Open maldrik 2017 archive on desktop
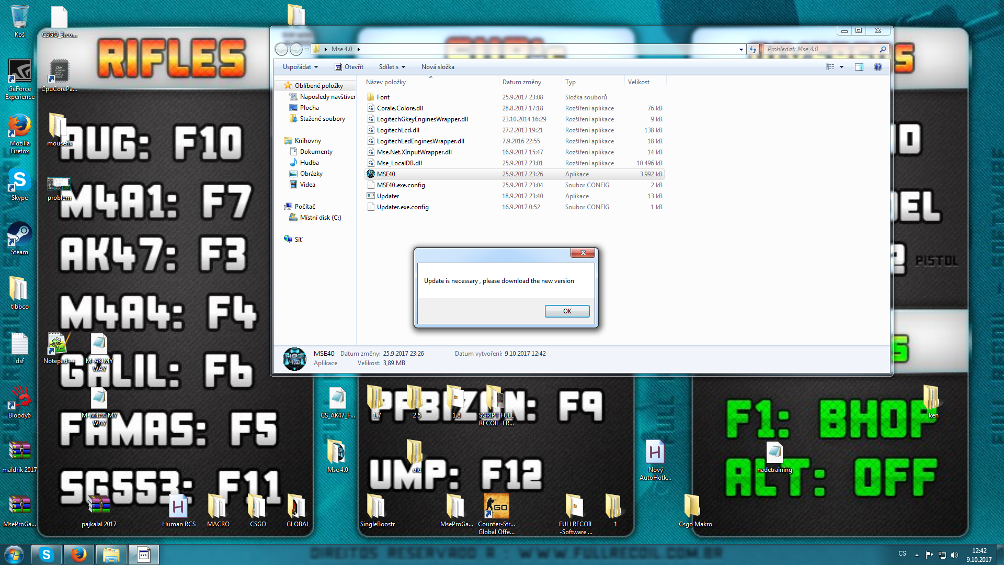The width and height of the screenshot is (1004, 565). tap(19, 456)
